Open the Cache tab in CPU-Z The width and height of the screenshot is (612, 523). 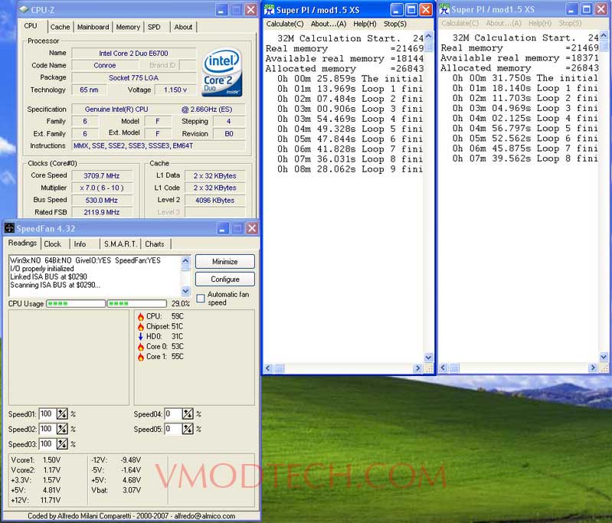pyautogui.click(x=60, y=27)
